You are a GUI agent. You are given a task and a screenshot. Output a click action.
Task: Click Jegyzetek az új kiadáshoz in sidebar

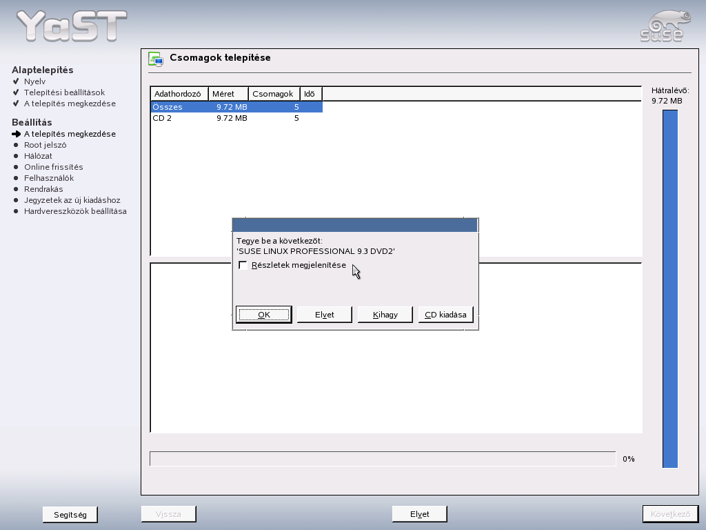click(72, 200)
